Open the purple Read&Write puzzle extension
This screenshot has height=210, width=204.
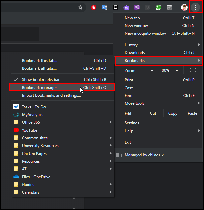[x=126, y=7]
